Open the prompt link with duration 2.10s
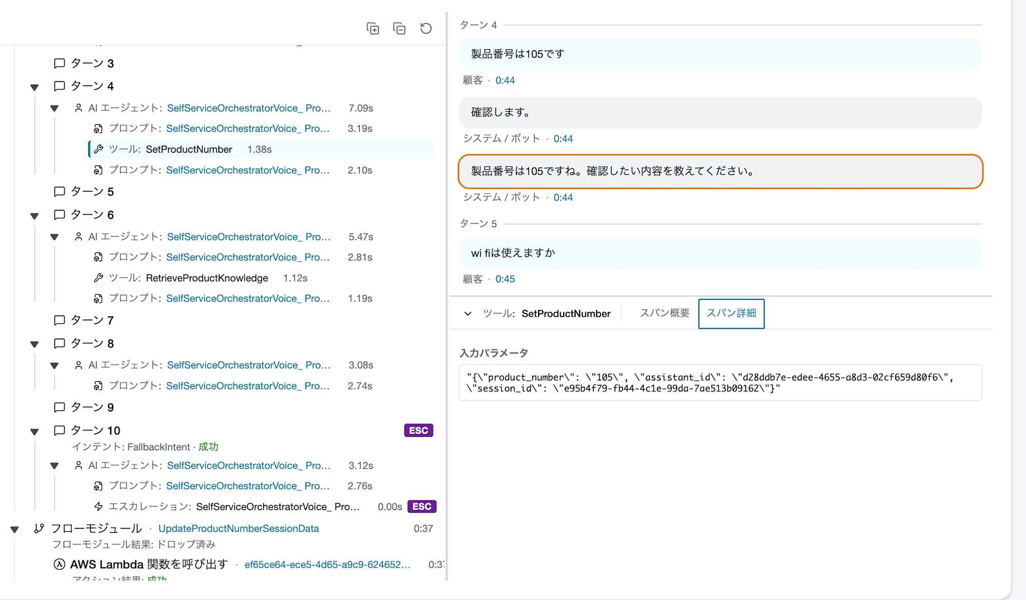1026x600 pixels. tap(248, 170)
